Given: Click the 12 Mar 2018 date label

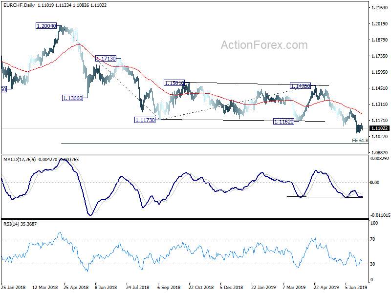Looking at the screenshot, I should coord(45,287).
